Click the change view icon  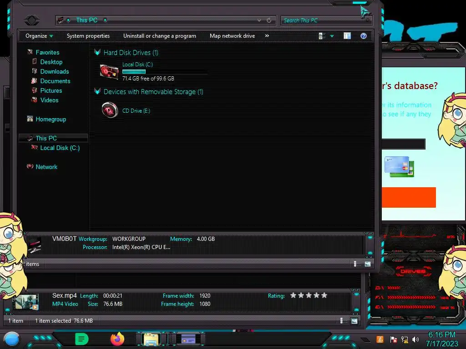click(322, 36)
